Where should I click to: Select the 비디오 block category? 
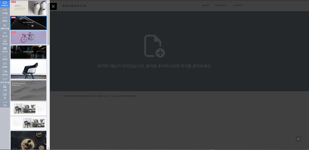pyautogui.click(x=5, y=50)
